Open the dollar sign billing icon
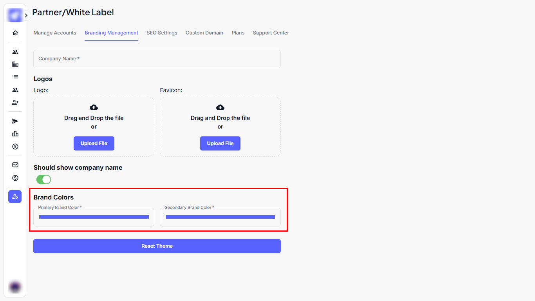This screenshot has height=301, width=535. tap(15, 178)
